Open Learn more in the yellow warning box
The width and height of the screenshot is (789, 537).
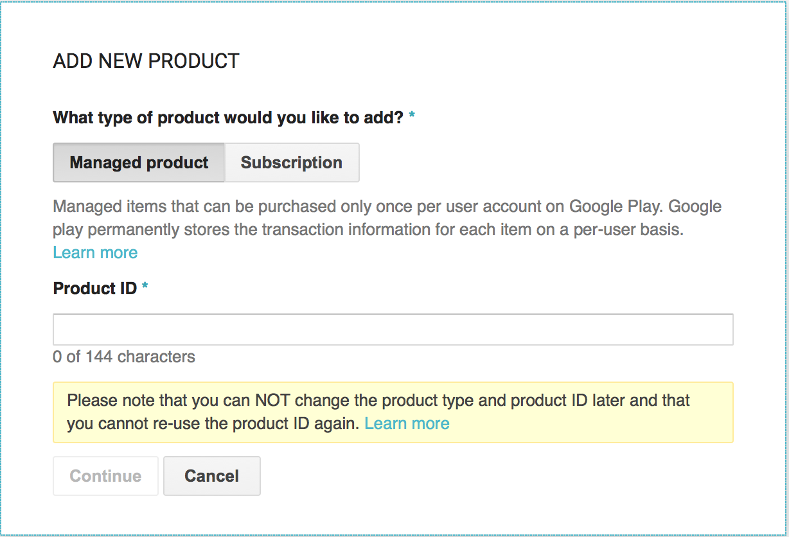(407, 423)
